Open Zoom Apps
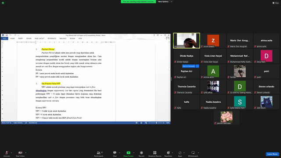Viewport: 281px width, 158px height. tap(180, 154)
